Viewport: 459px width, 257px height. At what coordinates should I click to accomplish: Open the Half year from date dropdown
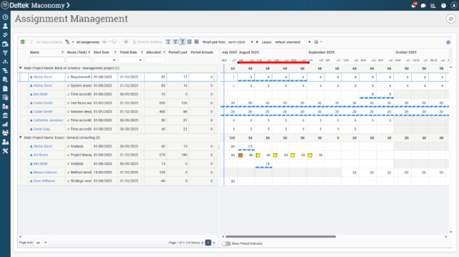click(x=252, y=42)
